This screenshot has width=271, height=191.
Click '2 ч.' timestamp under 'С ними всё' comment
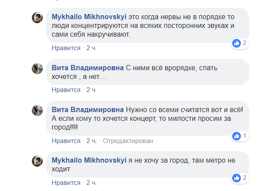(91, 90)
